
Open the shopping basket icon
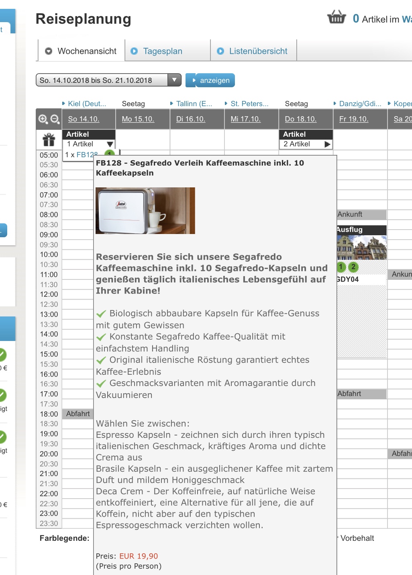[x=337, y=18]
